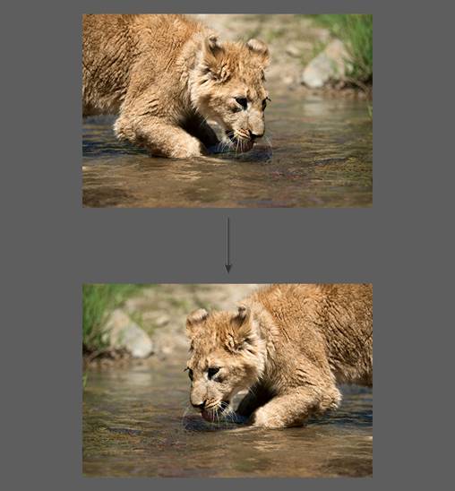Select the bottom flipped lion cub photo
The image size is (455, 491).
pos(227,381)
